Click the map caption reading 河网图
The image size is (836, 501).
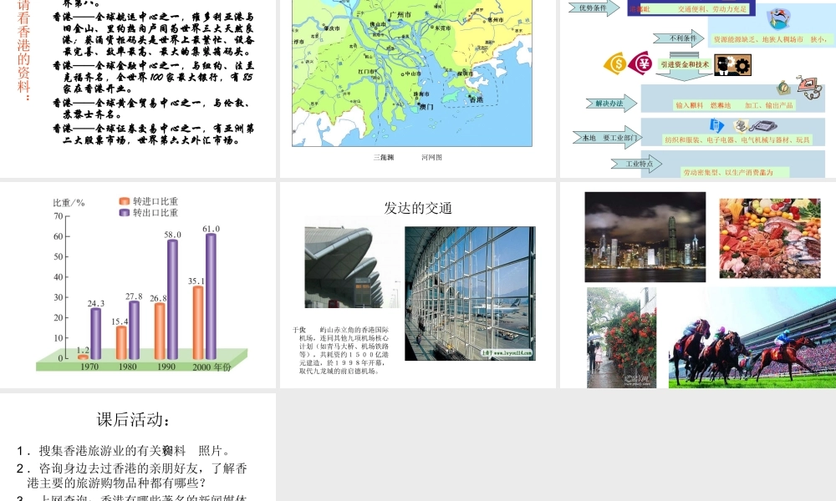pyautogui.click(x=431, y=158)
